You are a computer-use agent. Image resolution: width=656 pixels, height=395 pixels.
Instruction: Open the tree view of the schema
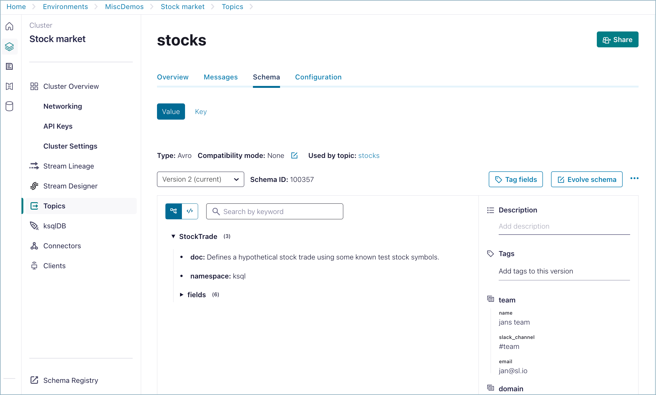(174, 211)
